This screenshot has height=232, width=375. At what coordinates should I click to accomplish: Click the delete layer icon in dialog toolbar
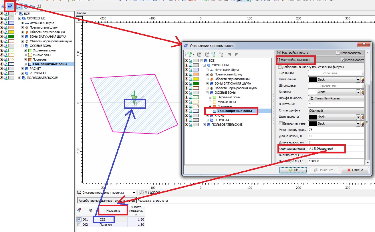point(221,54)
